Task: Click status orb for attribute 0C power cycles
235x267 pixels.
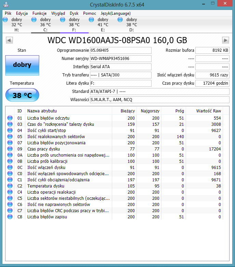Action: coord(10,167)
